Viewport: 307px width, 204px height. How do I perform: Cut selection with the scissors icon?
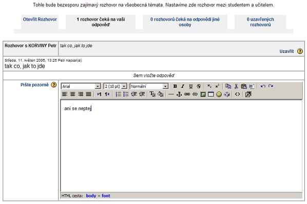[x=236, y=86]
